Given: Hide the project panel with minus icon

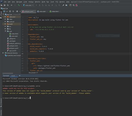Looking at the screenshot, I should 20,11.
